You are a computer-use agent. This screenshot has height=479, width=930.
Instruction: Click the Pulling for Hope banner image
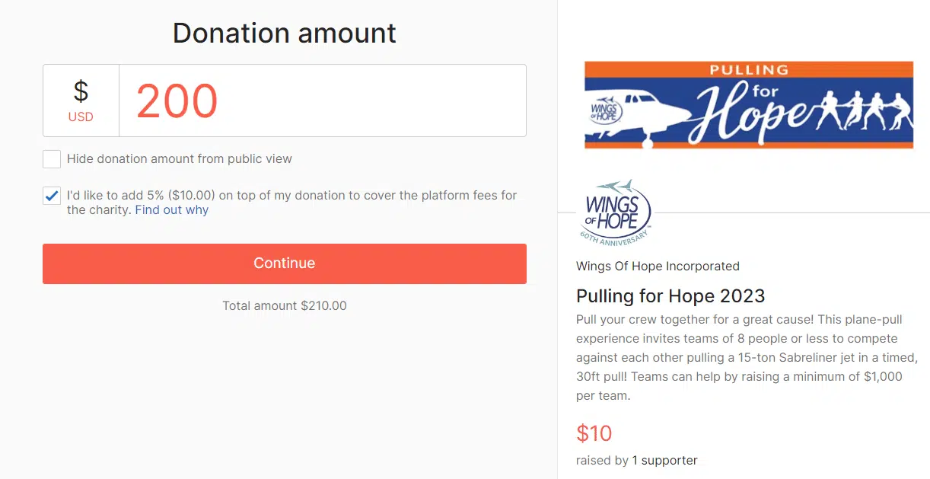pos(749,105)
